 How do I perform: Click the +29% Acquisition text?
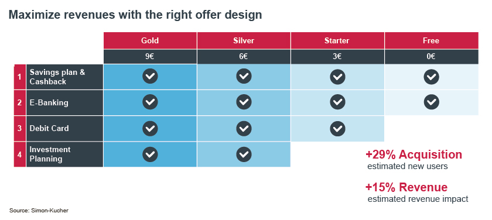click(414, 155)
